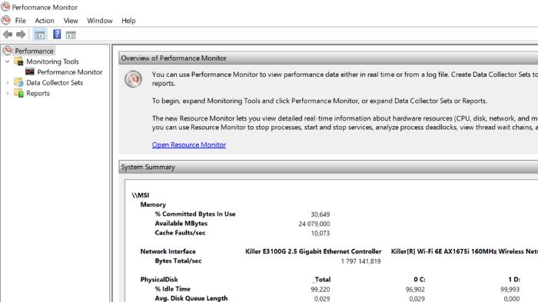This screenshot has height=302, width=538.
Task: Click Reports folder icon
Action: [18, 93]
